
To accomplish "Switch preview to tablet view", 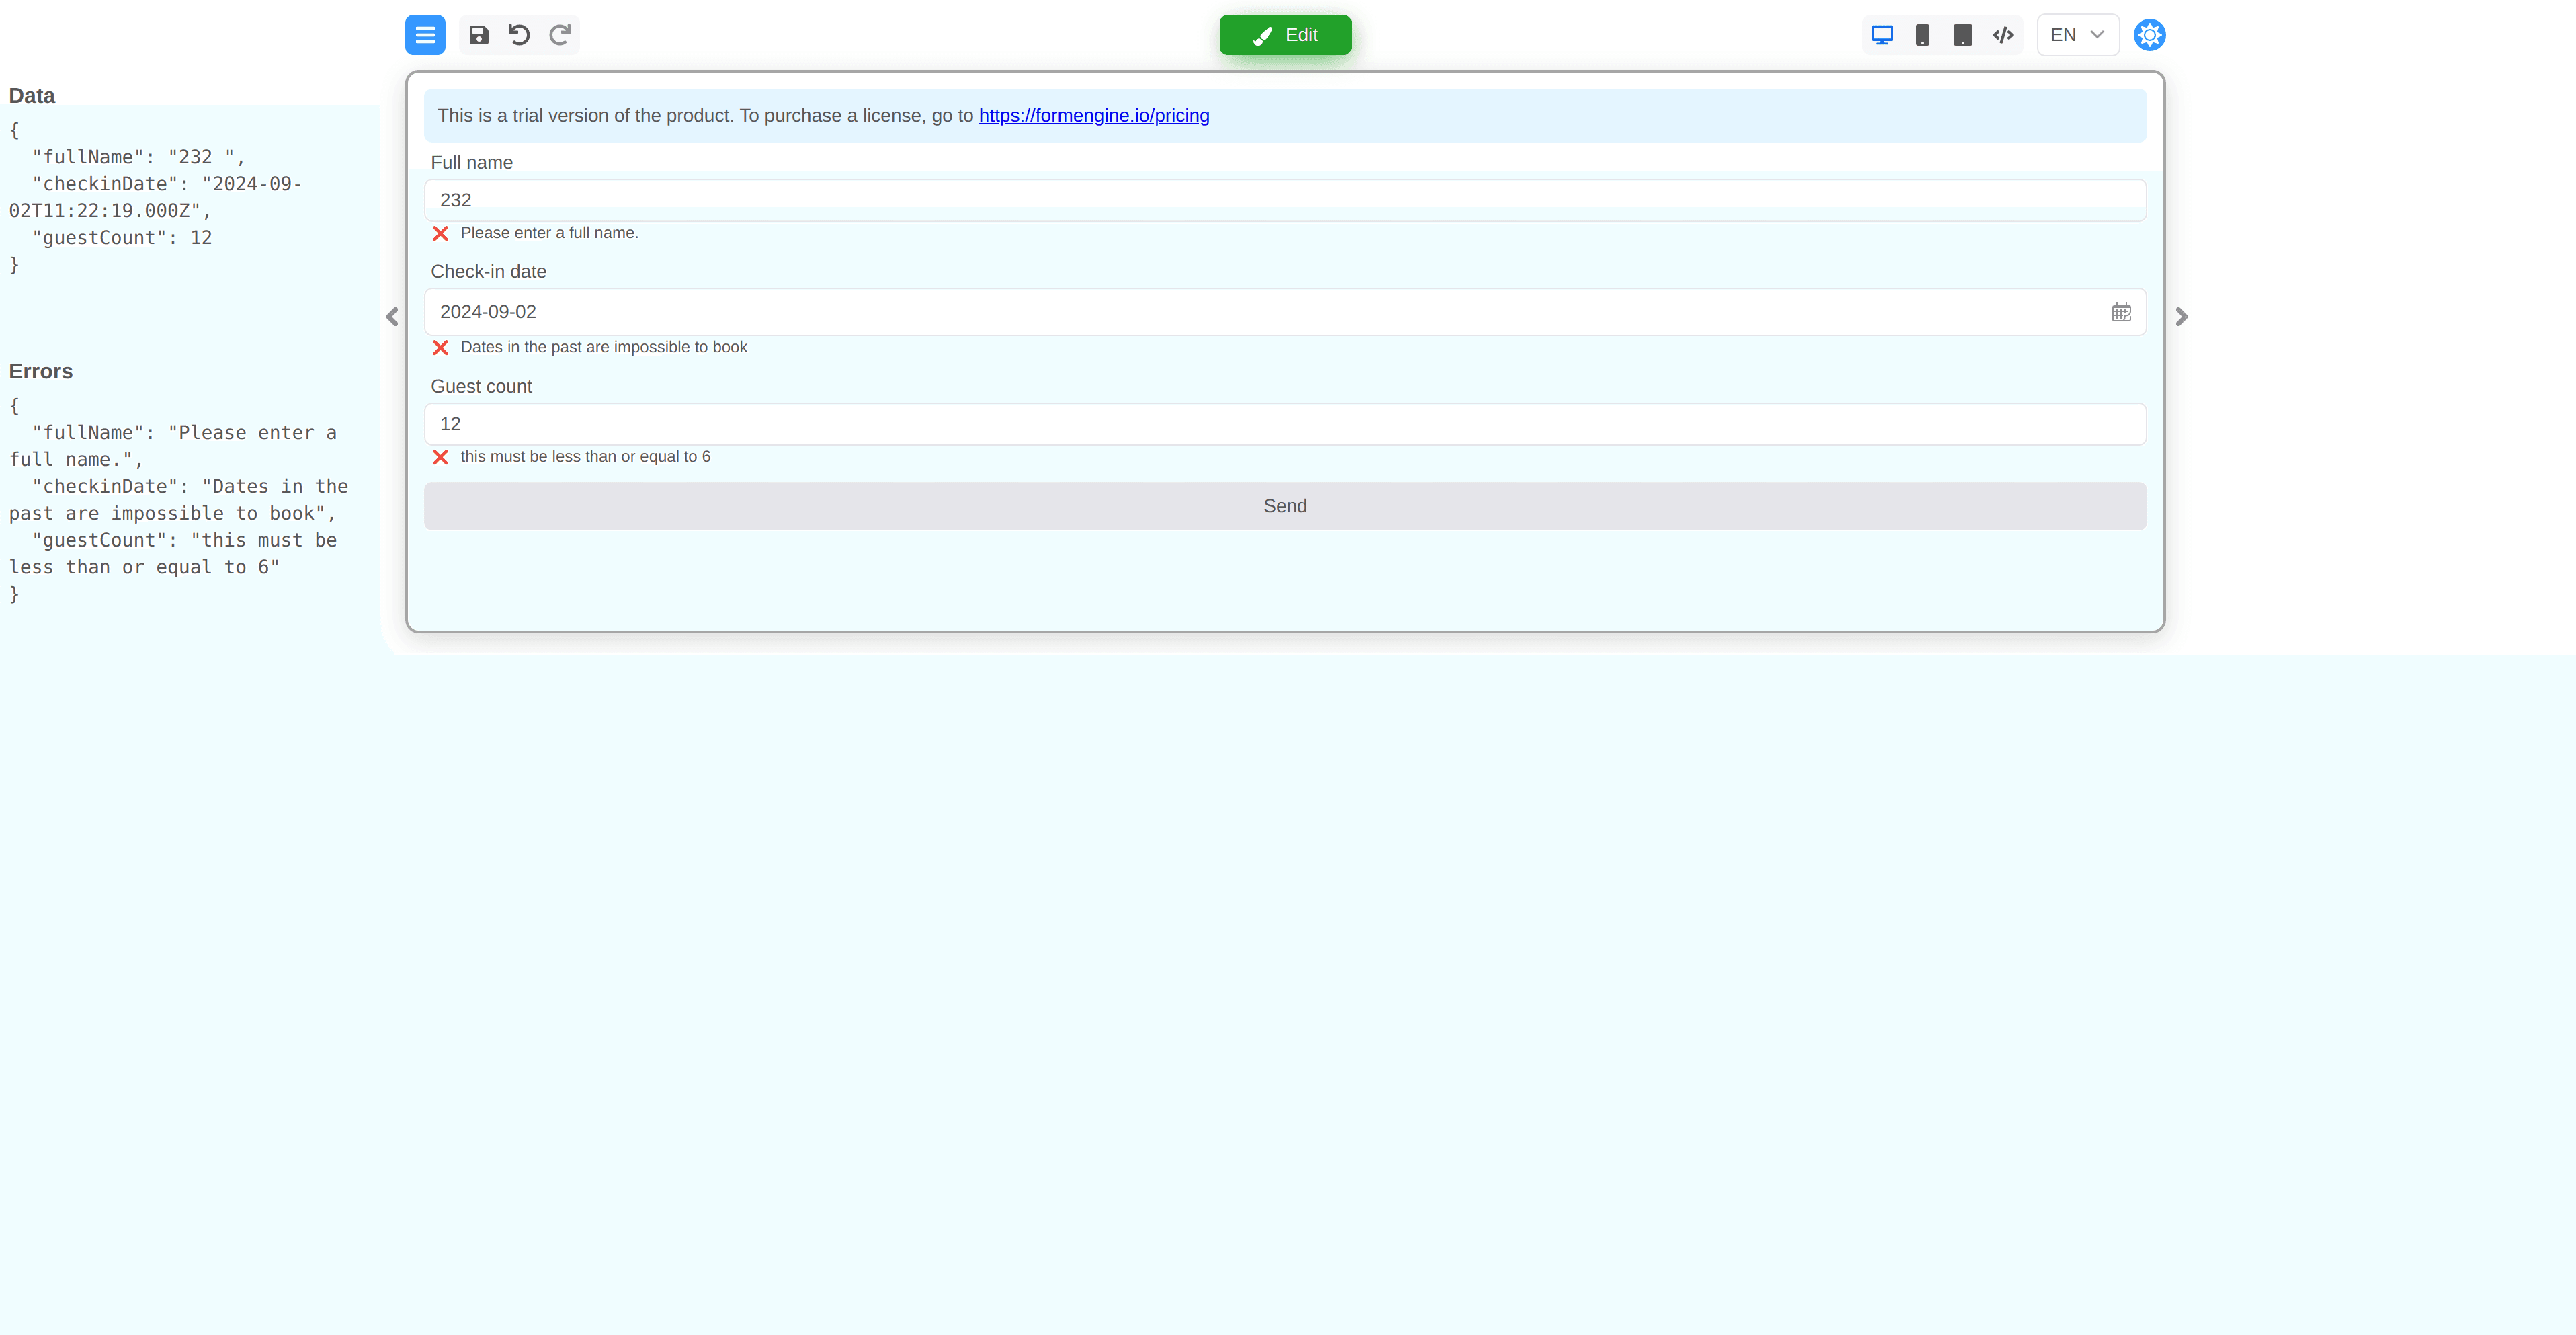I will click(1962, 35).
